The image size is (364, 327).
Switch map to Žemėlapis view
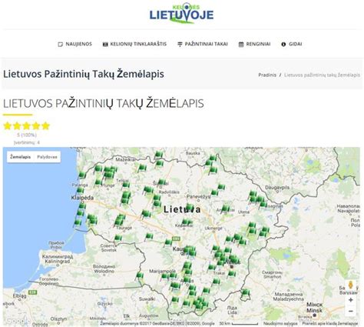point(20,157)
